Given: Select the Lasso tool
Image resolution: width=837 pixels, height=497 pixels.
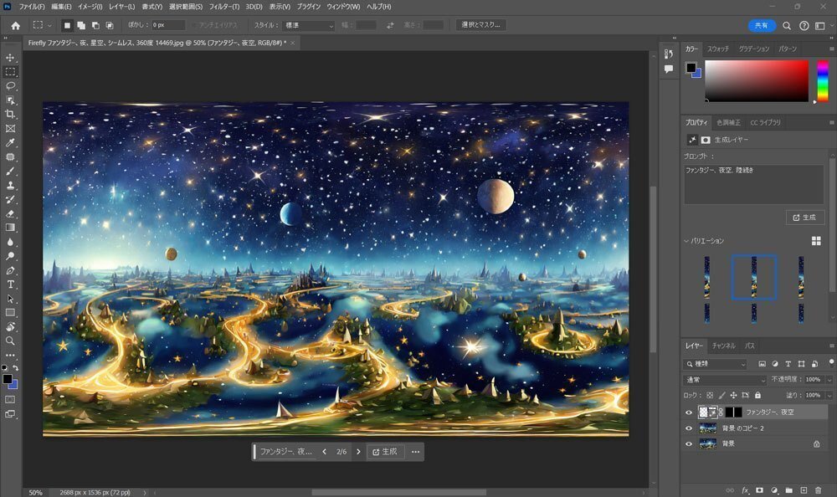Looking at the screenshot, I should point(10,86).
